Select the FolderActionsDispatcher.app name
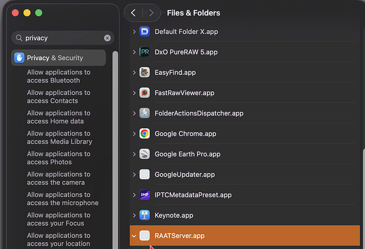 tap(199, 113)
